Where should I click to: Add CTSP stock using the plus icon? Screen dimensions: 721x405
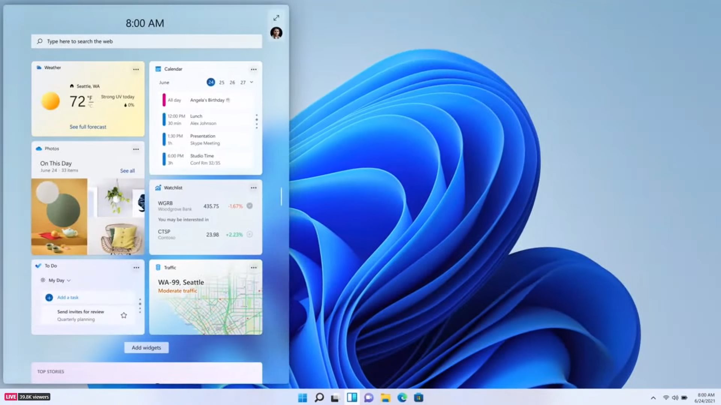(x=249, y=234)
